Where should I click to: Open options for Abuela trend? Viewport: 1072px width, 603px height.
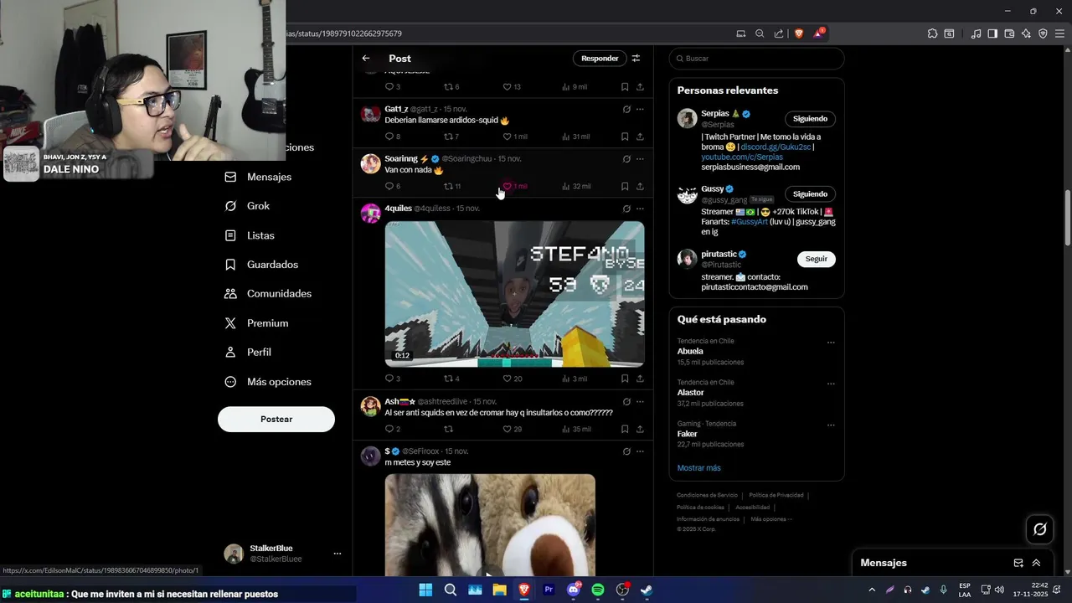click(831, 343)
